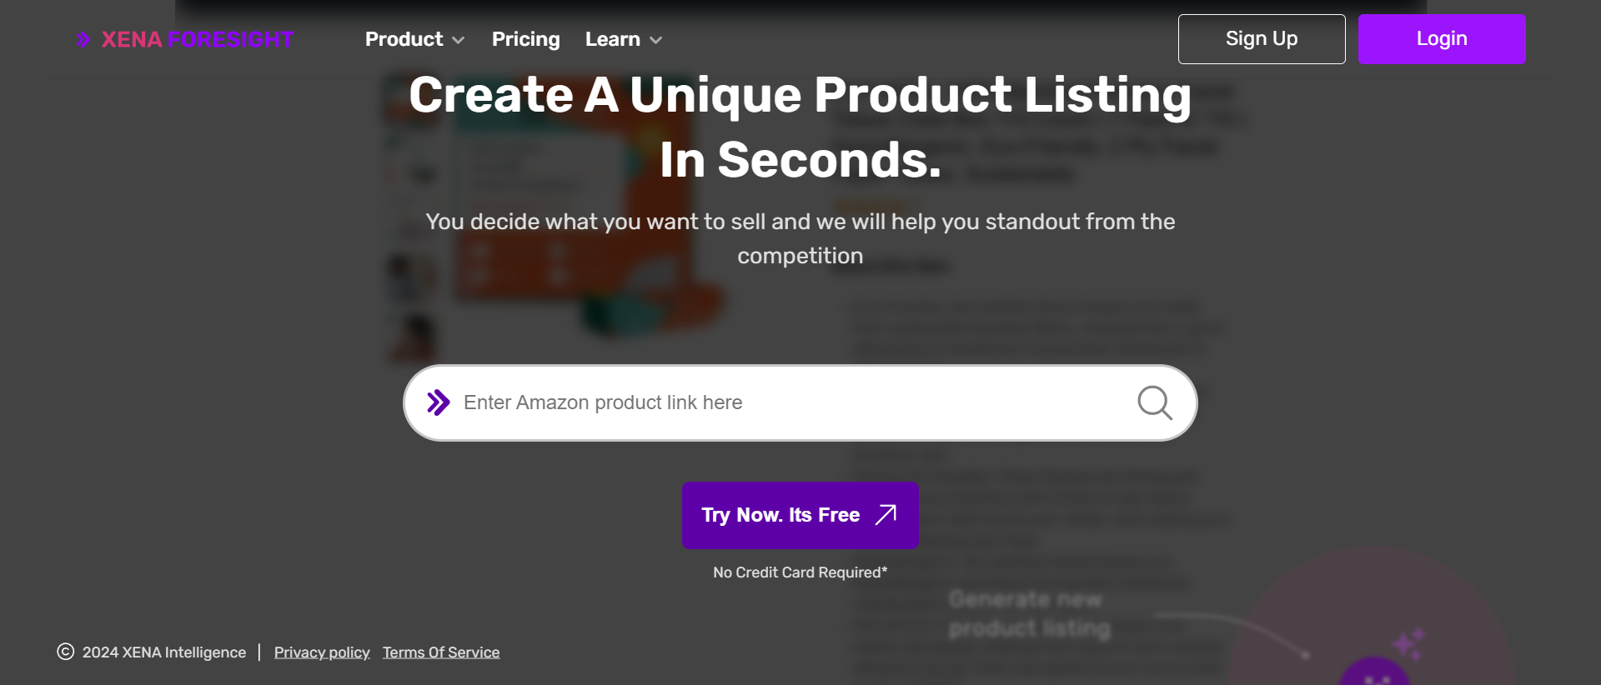The width and height of the screenshot is (1601, 685).
Task: Click the purple double-arrow icon in search bar
Action: 439,402
